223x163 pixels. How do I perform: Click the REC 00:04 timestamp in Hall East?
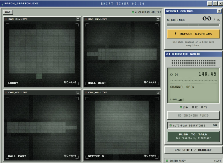[x=70, y=156]
